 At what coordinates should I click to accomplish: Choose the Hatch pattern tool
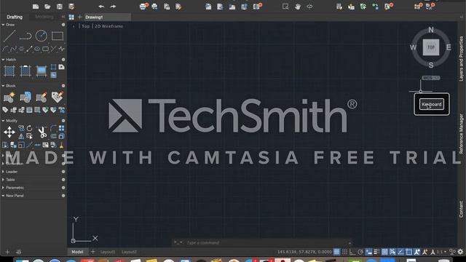pyautogui.click(x=9, y=71)
